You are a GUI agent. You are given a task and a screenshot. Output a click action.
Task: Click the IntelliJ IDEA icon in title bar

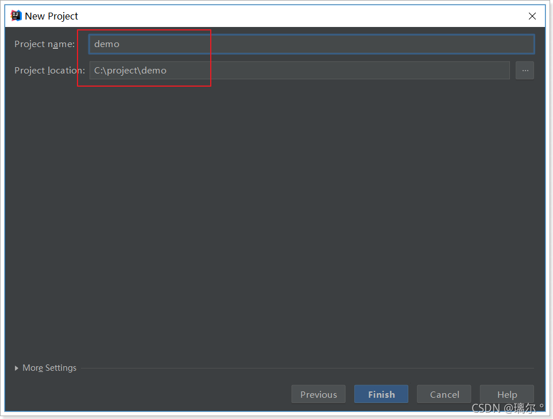pyautogui.click(x=16, y=16)
